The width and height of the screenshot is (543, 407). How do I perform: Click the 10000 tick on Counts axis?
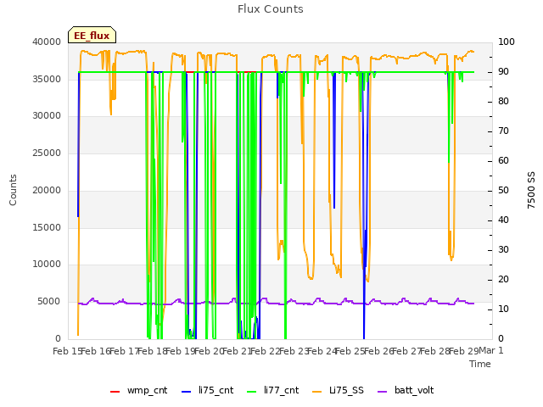pyautogui.click(x=47, y=264)
